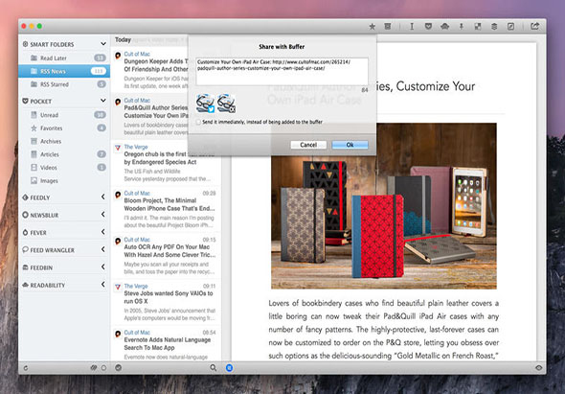Mark all as read using the checkmark circle icon

(x=118, y=368)
